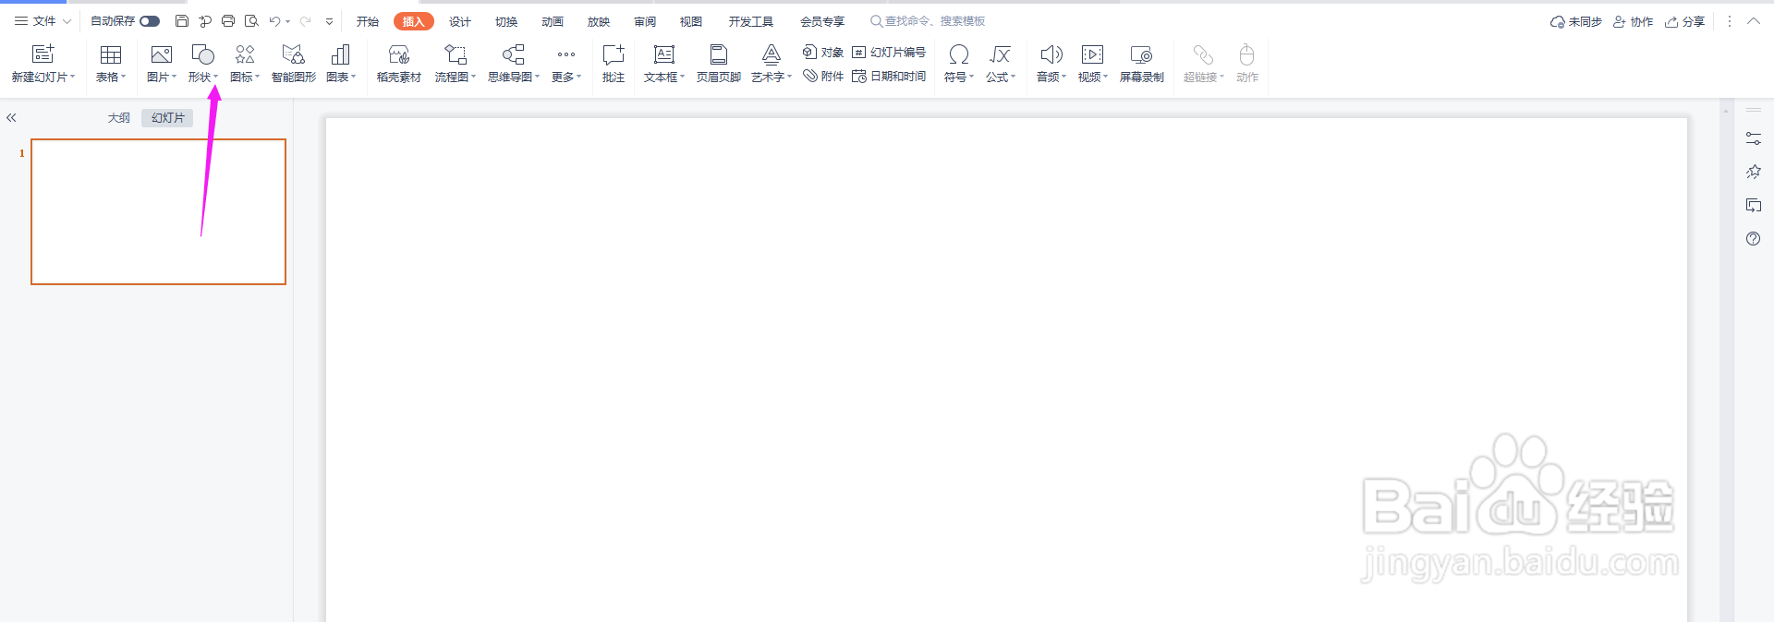Insert Audio (音频) icon

pyautogui.click(x=1051, y=54)
